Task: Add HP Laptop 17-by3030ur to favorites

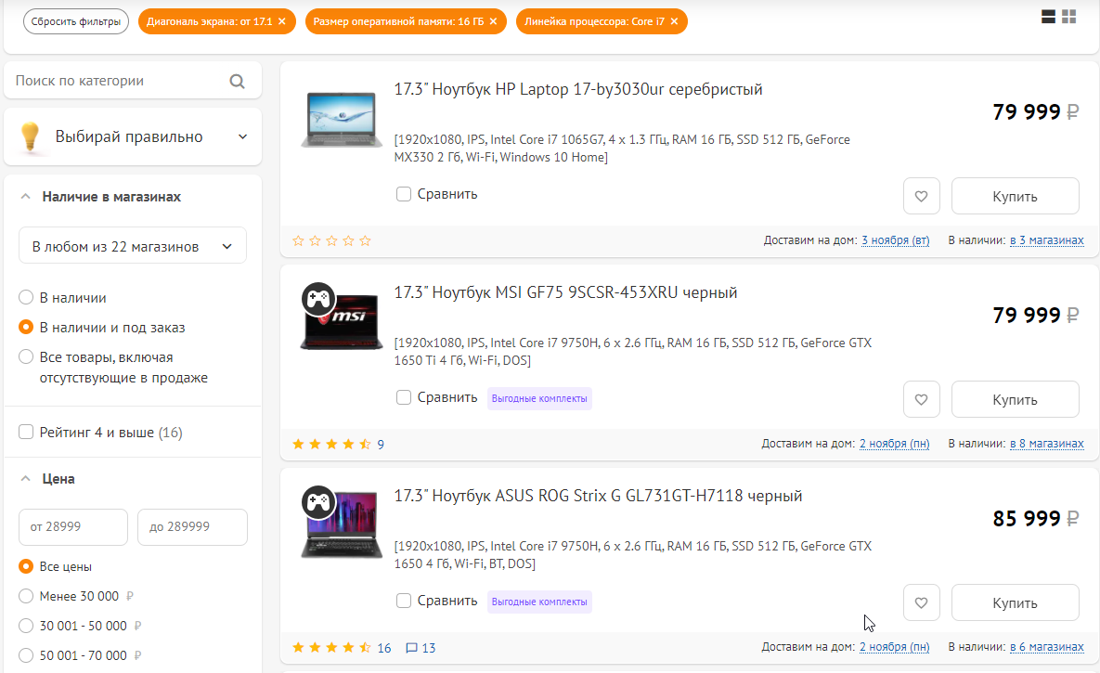Action: pyautogui.click(x=921, y=196)
